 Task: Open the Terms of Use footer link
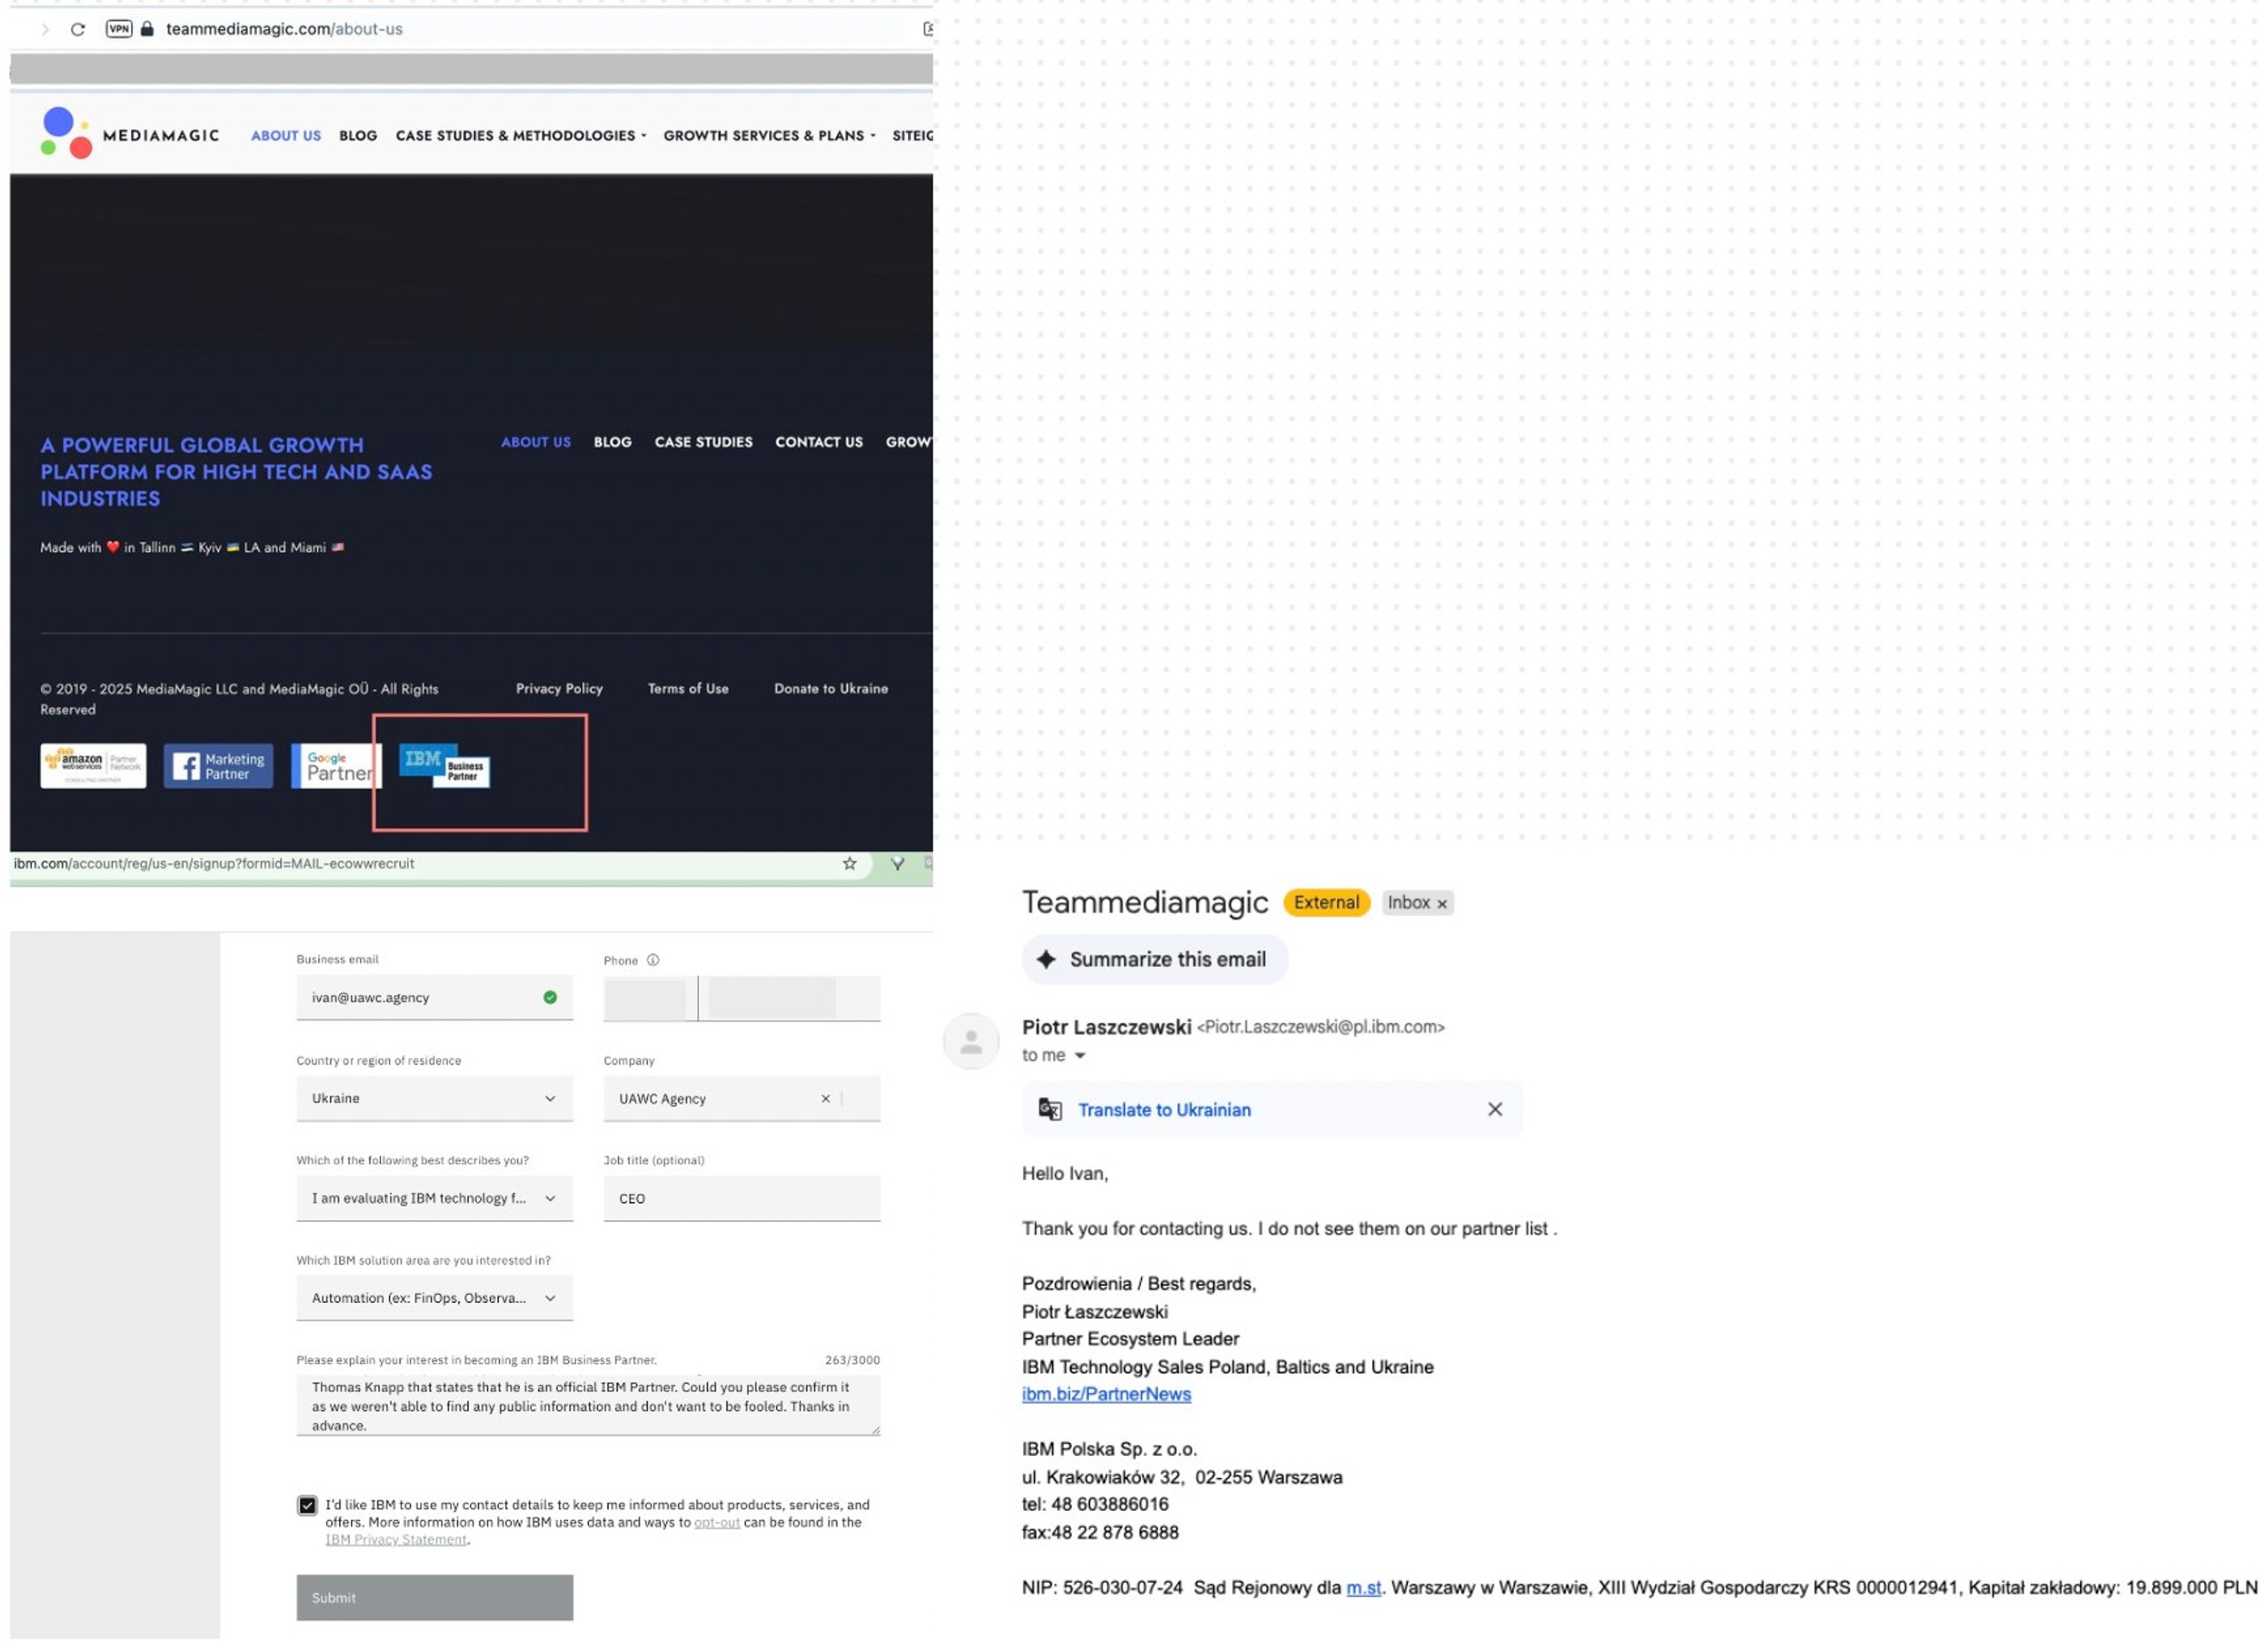tap(688, 688)
